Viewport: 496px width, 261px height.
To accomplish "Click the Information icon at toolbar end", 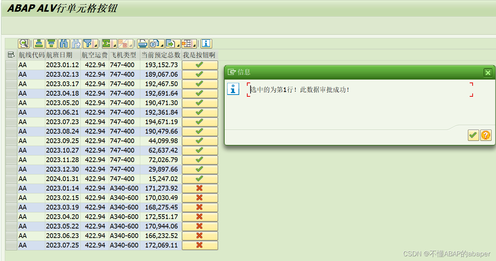I will click(x=206, y=43).
